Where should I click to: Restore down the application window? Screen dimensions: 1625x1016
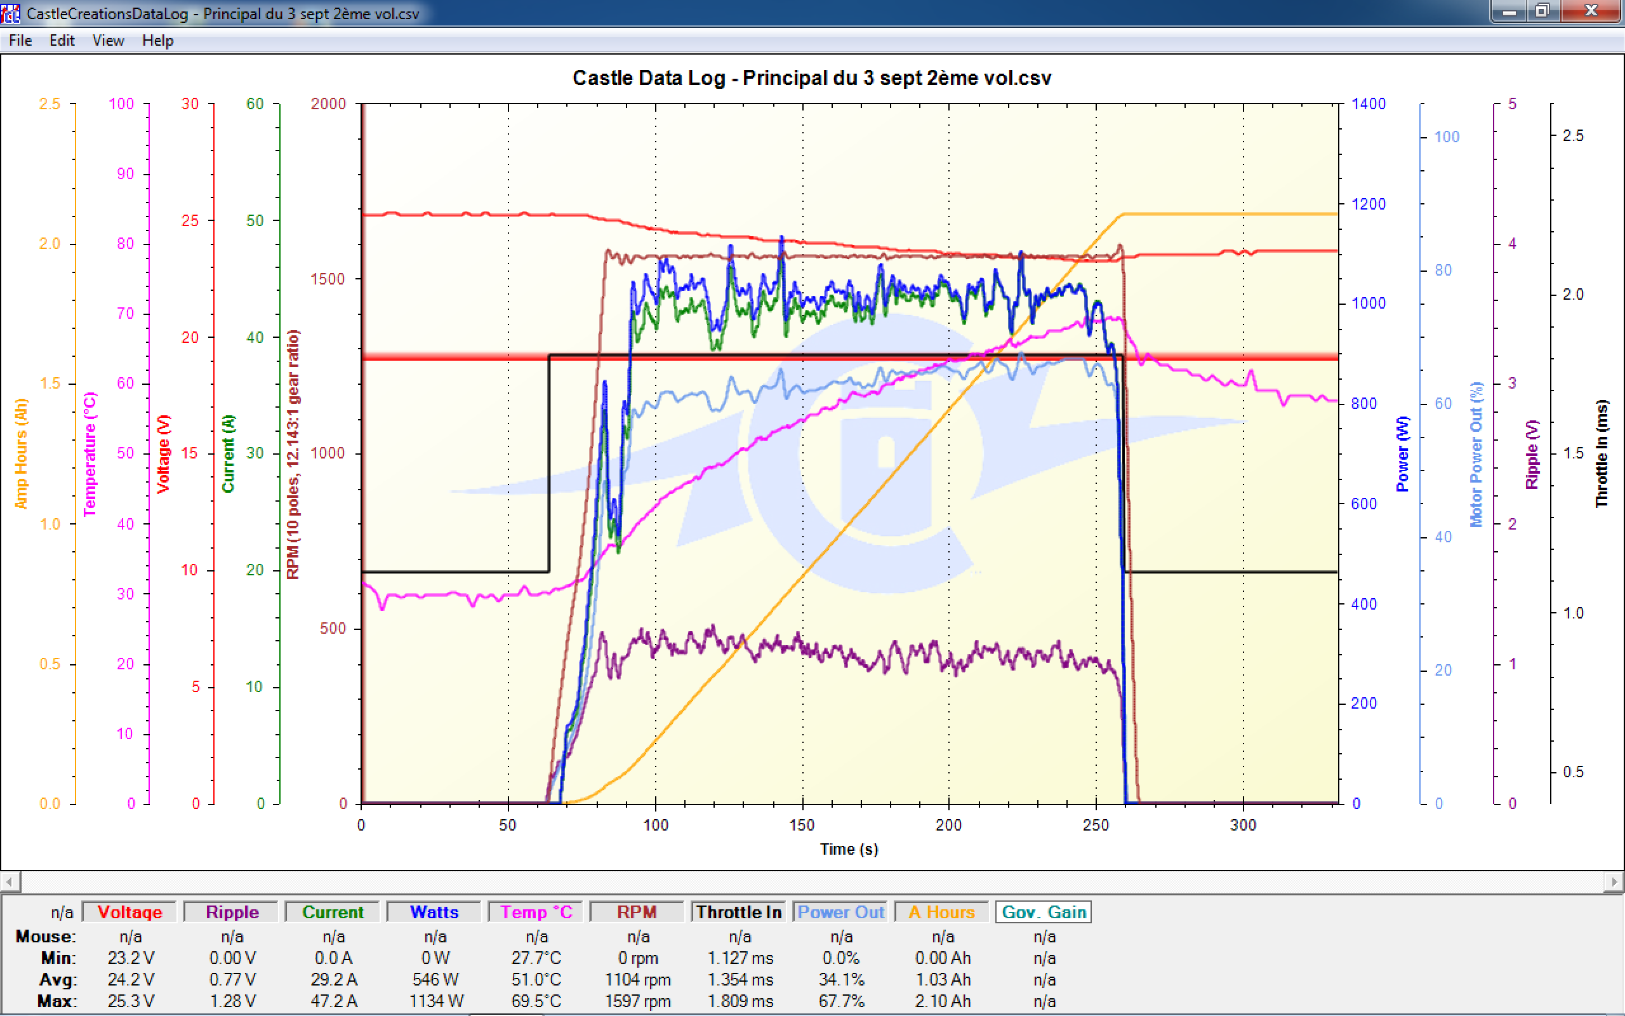click(x=1543, y=11)
